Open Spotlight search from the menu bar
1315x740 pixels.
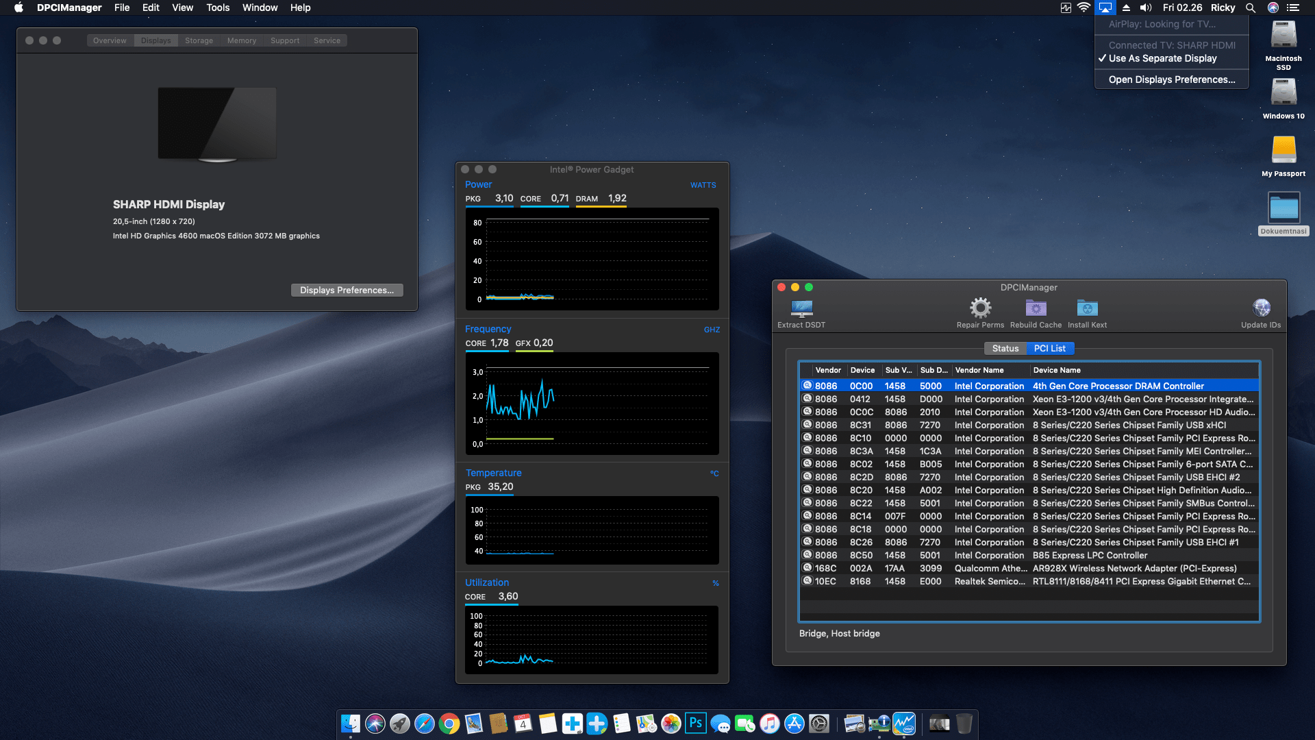[x=1251, y=8]
